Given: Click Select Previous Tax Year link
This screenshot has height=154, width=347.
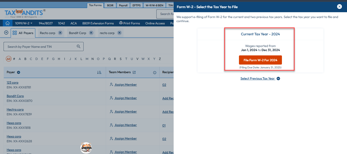Looking at the screenshot, I should click(x=258, y=79).
